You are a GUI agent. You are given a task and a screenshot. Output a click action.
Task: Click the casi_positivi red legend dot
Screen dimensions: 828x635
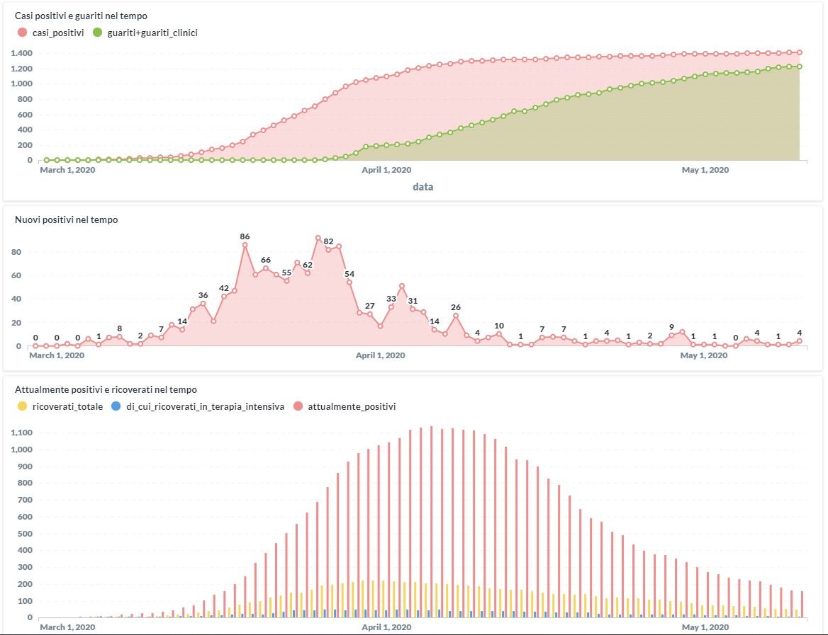click(x=22, y=33)
